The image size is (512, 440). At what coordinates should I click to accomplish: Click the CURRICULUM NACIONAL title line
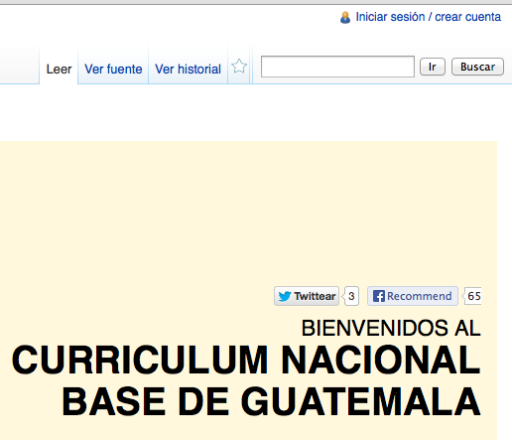[246, 360]
